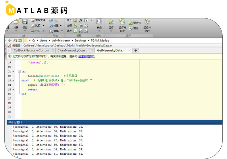Screen dimensions: 227x159
Task: Click the Go To (转至) icon
Action: [51, 26]
